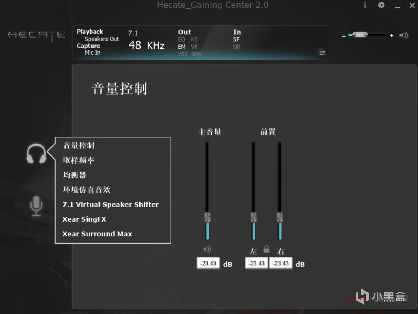Click the top-right master volume slider knob

pos(360,35)
